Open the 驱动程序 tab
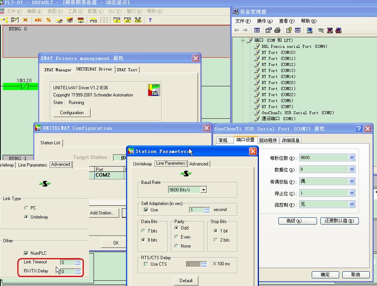 click(x=268, y=140)
